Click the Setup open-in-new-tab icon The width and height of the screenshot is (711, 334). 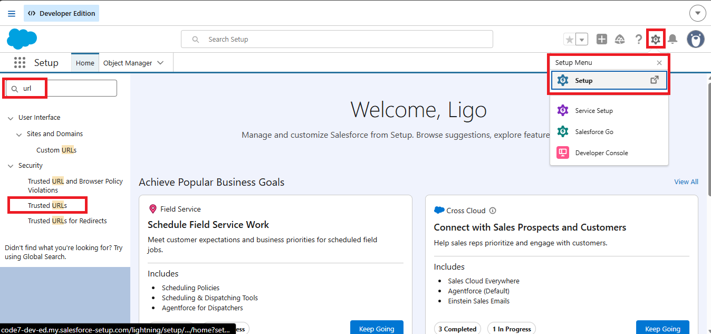(x=654, y=80)
